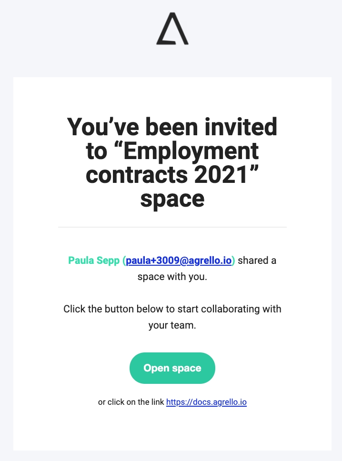Click the final word "space" of the heading

pos(172,199)
